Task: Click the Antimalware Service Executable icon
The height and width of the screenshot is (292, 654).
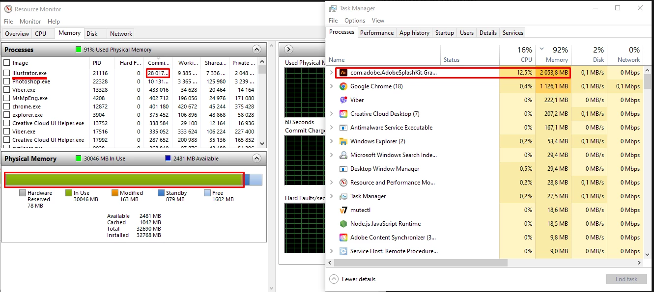Action: tap(343, 128)
